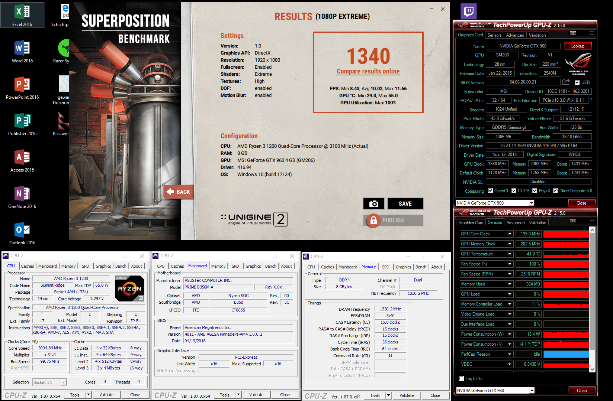Click the ROG logo in GPU-Z card tab
This screenshot has height=401, width=613.
[578, 63]
